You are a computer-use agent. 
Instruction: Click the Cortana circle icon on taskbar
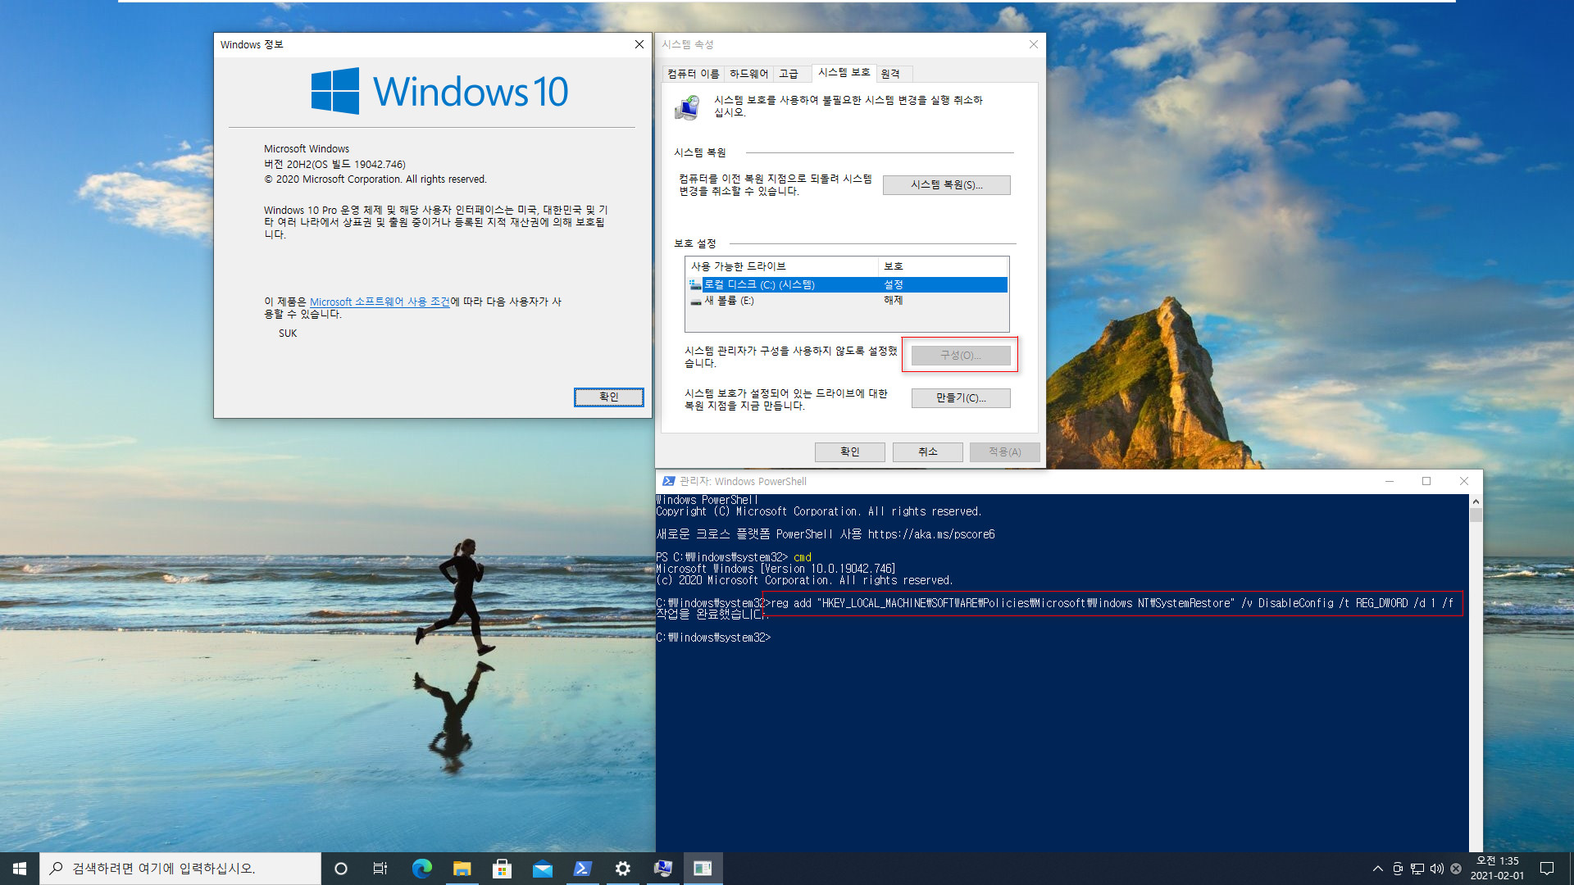(x=341, y=869)
